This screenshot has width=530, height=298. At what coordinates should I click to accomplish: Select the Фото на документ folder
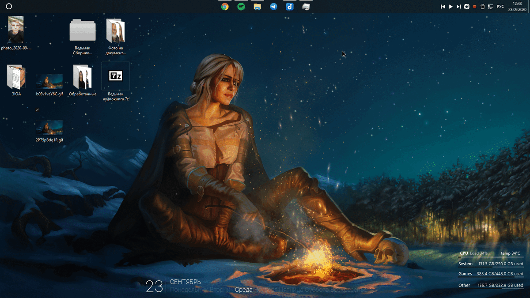point(116,37)
